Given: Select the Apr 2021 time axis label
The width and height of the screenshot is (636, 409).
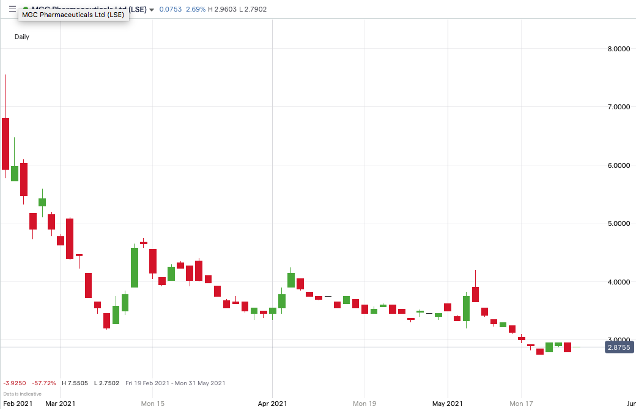Looking at the screenshot, I should (272, 404).
